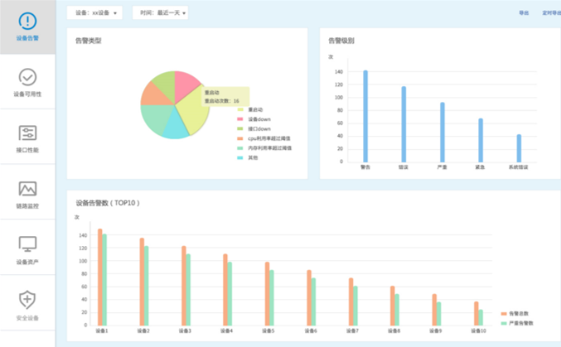Toggle the 内存利用率超过阈值 legend entry
561x347 pixels.
point(264,148)
